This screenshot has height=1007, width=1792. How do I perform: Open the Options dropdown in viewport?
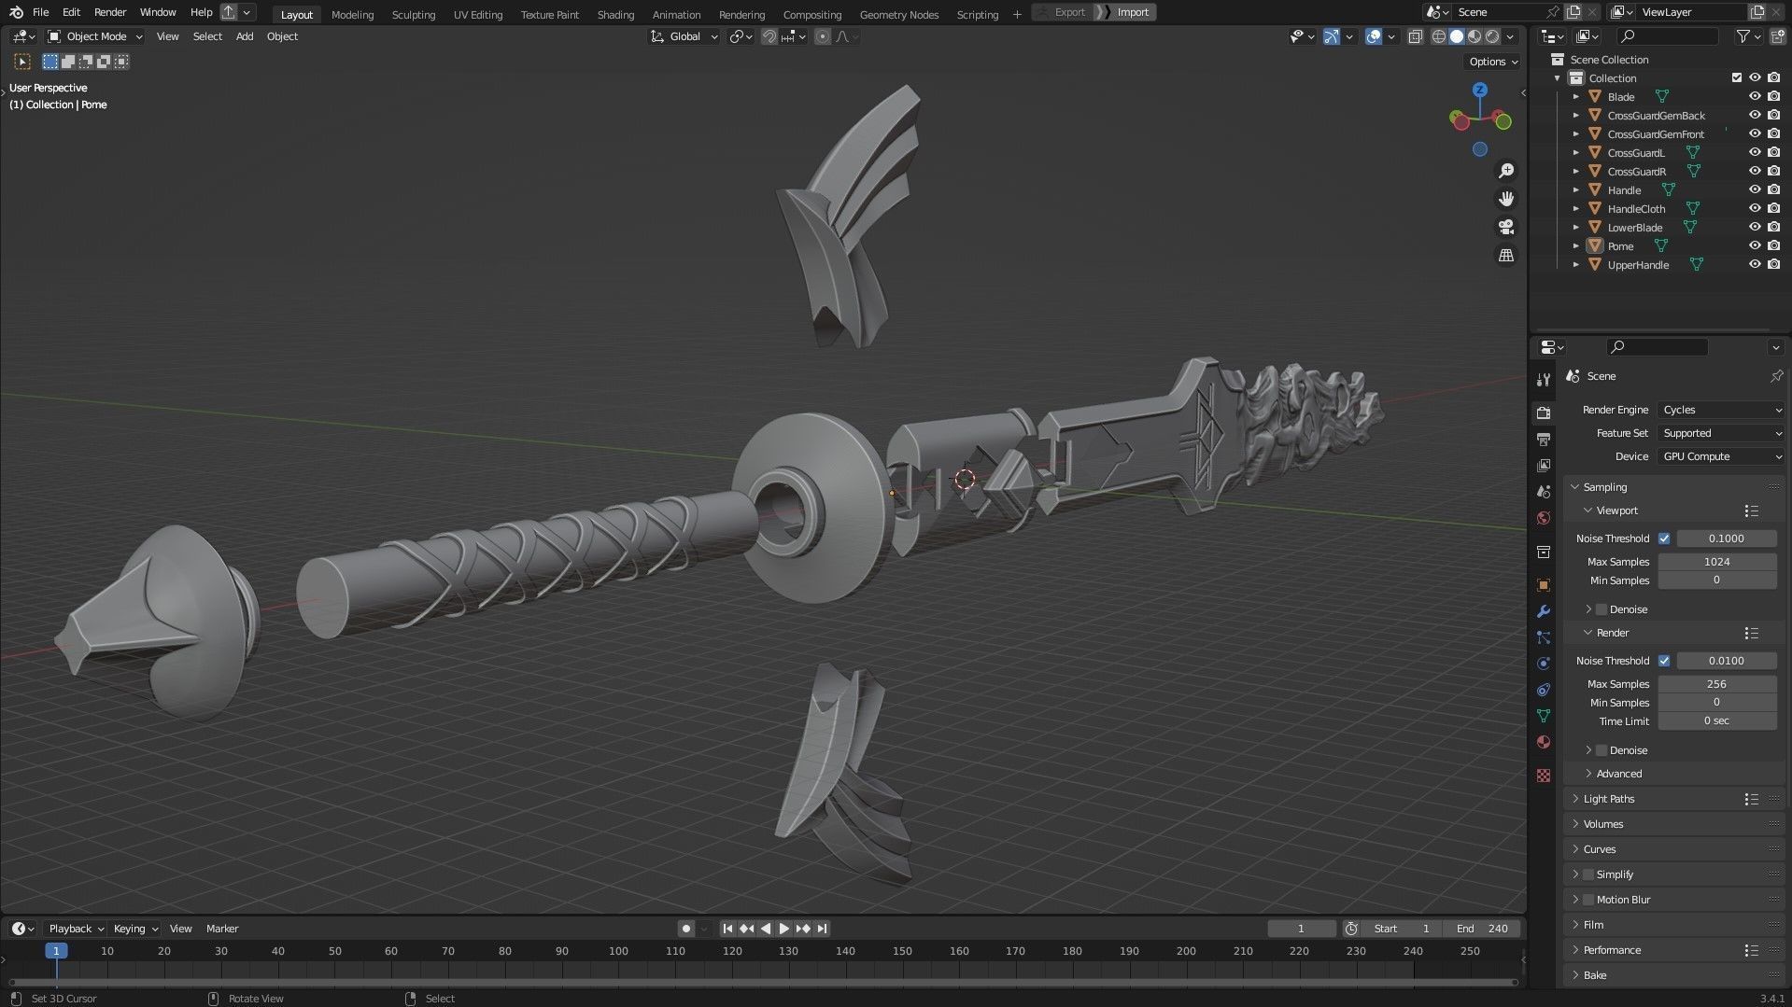pos(1493,62)
